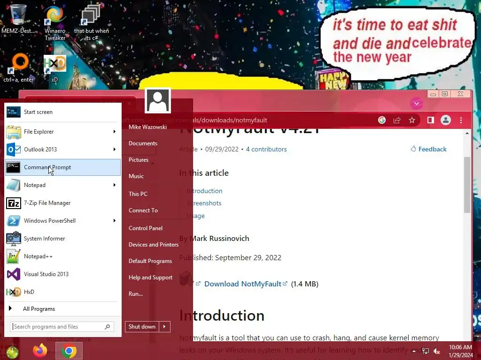
Task: Open Documents from Start menu
Action: 143,143
